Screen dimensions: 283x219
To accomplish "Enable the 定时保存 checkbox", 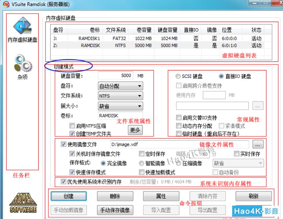I will pos(142,154).
